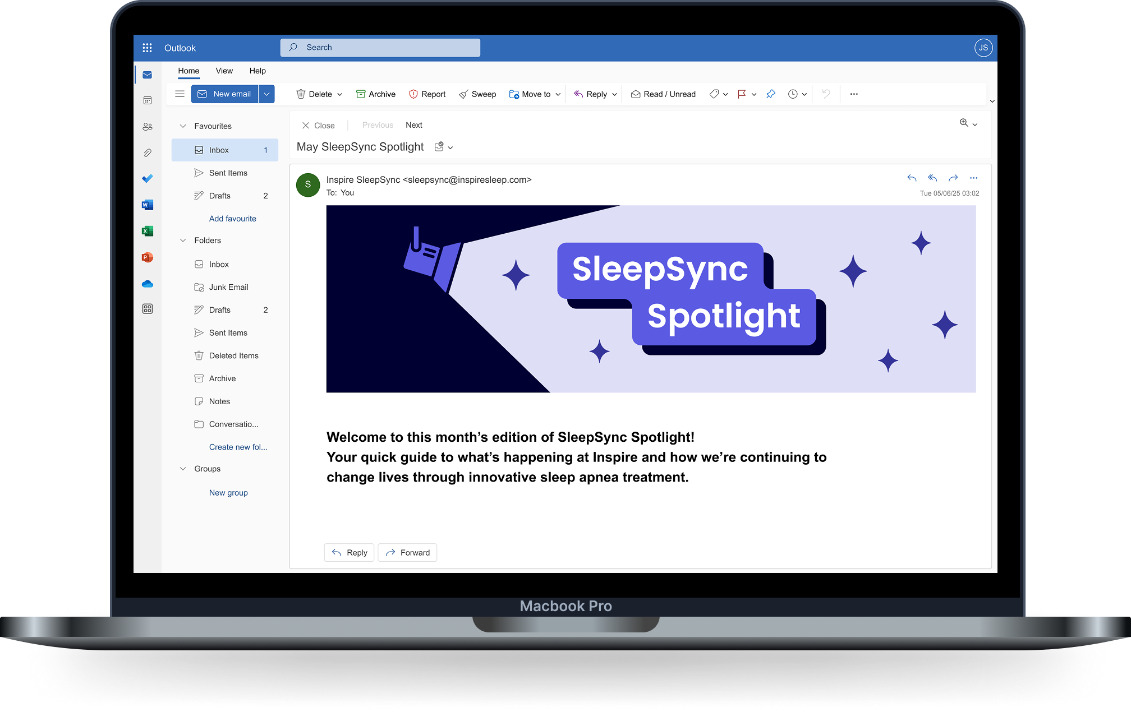The height and width of the screenshot is (712, 1131).
Task: Toggle Read / Unread status
Action: pos(663,94)
